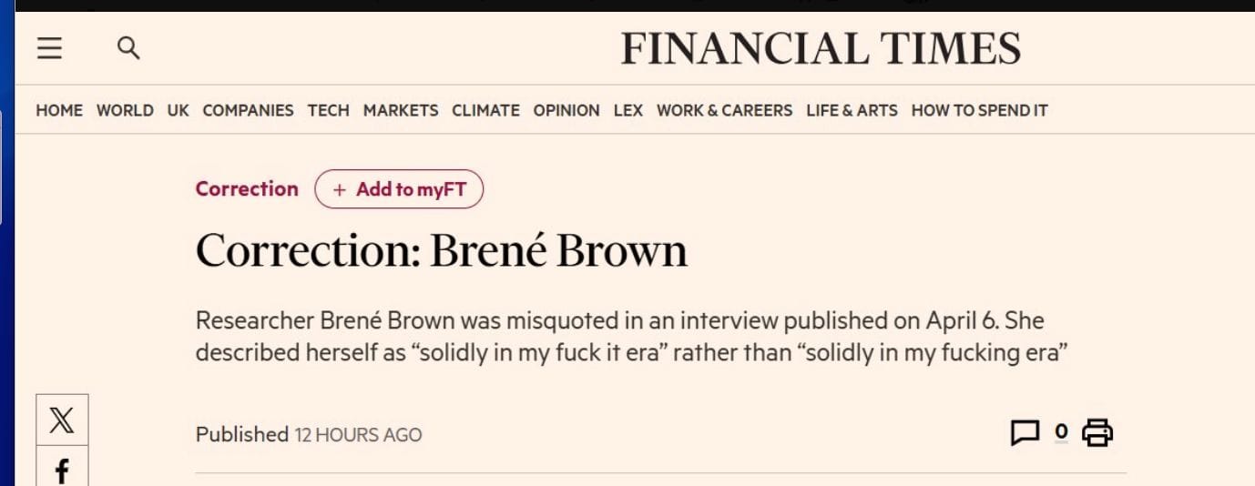The height and width of the screenshot is (486, 1255).
Task: Open the comments speech bubble icon
Action: coord(1025,433)
